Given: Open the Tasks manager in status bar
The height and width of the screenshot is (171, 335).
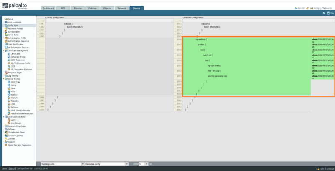Looking at the screenshot, I should coord(320,169).
